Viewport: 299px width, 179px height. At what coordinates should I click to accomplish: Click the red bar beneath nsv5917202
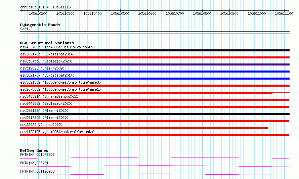154,121
